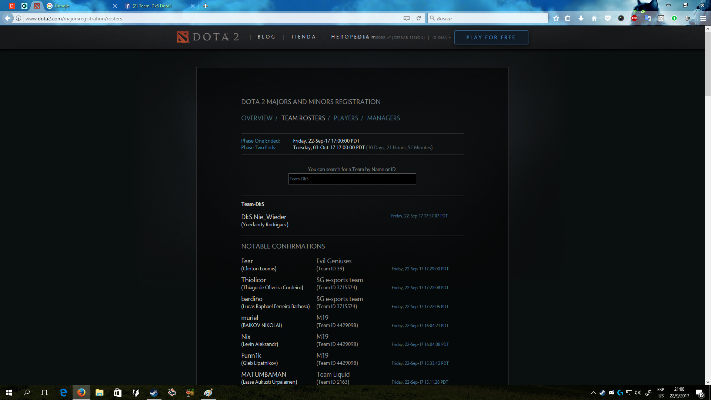Open the green notification extension icon

pyautogui.click(x=674, y=18)
